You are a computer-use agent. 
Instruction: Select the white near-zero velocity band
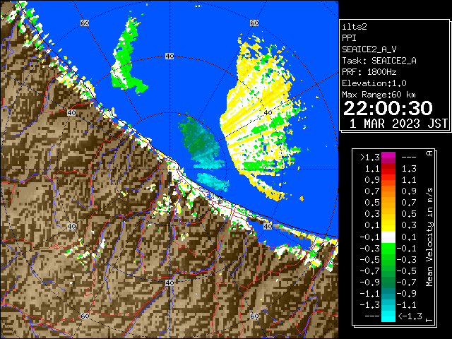[388, 237]
